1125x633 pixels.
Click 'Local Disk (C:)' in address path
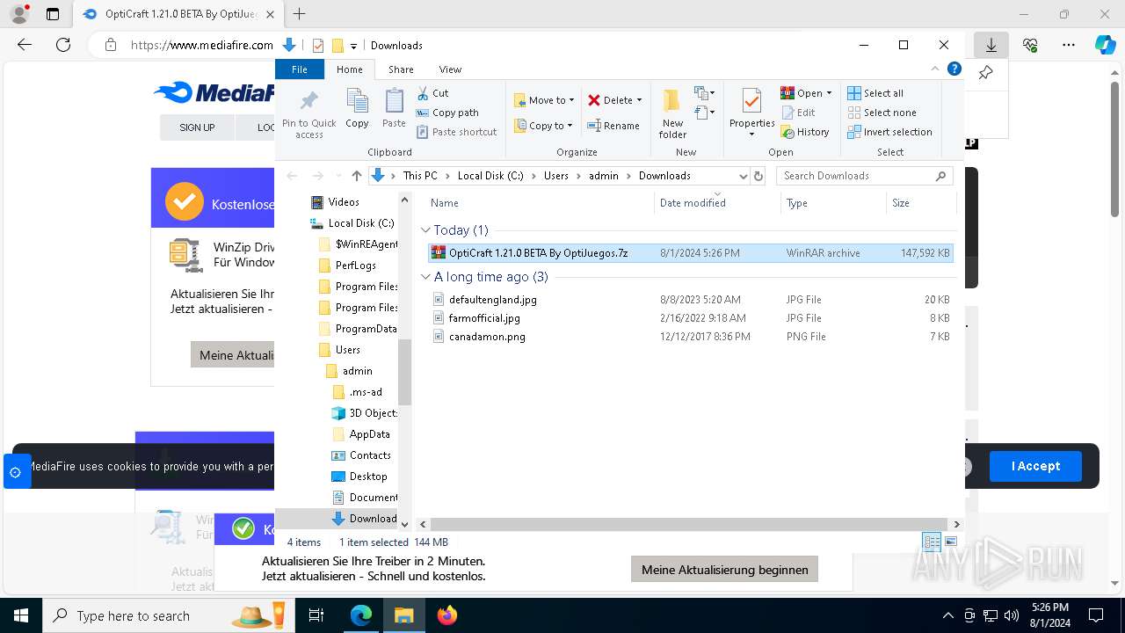coord(490,176)
